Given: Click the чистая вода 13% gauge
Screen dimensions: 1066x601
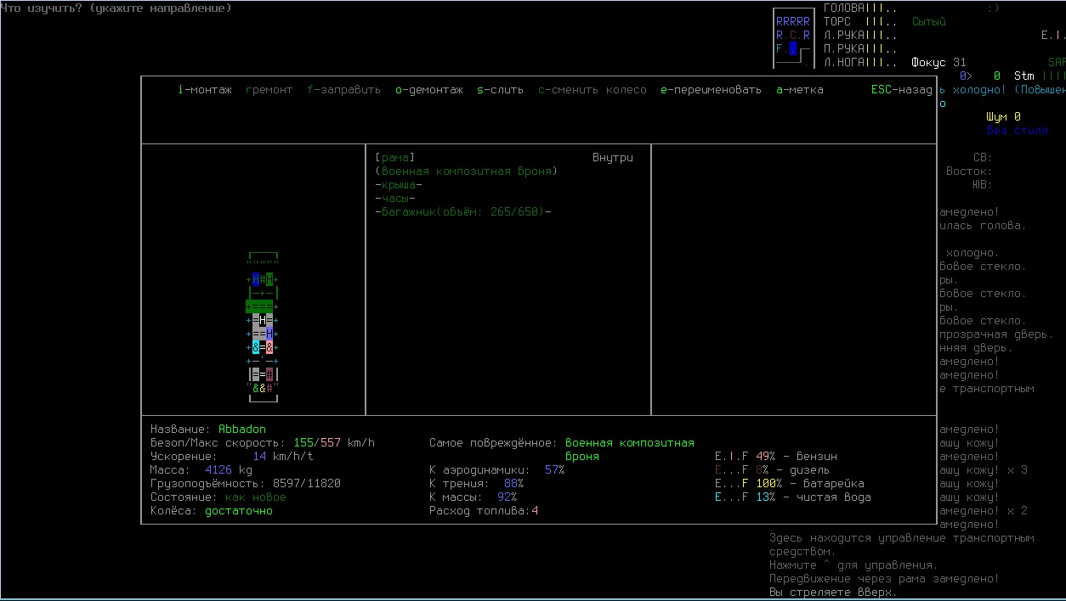Looking at the screenshot, I should pyautogui.click(x=793, y=497).
